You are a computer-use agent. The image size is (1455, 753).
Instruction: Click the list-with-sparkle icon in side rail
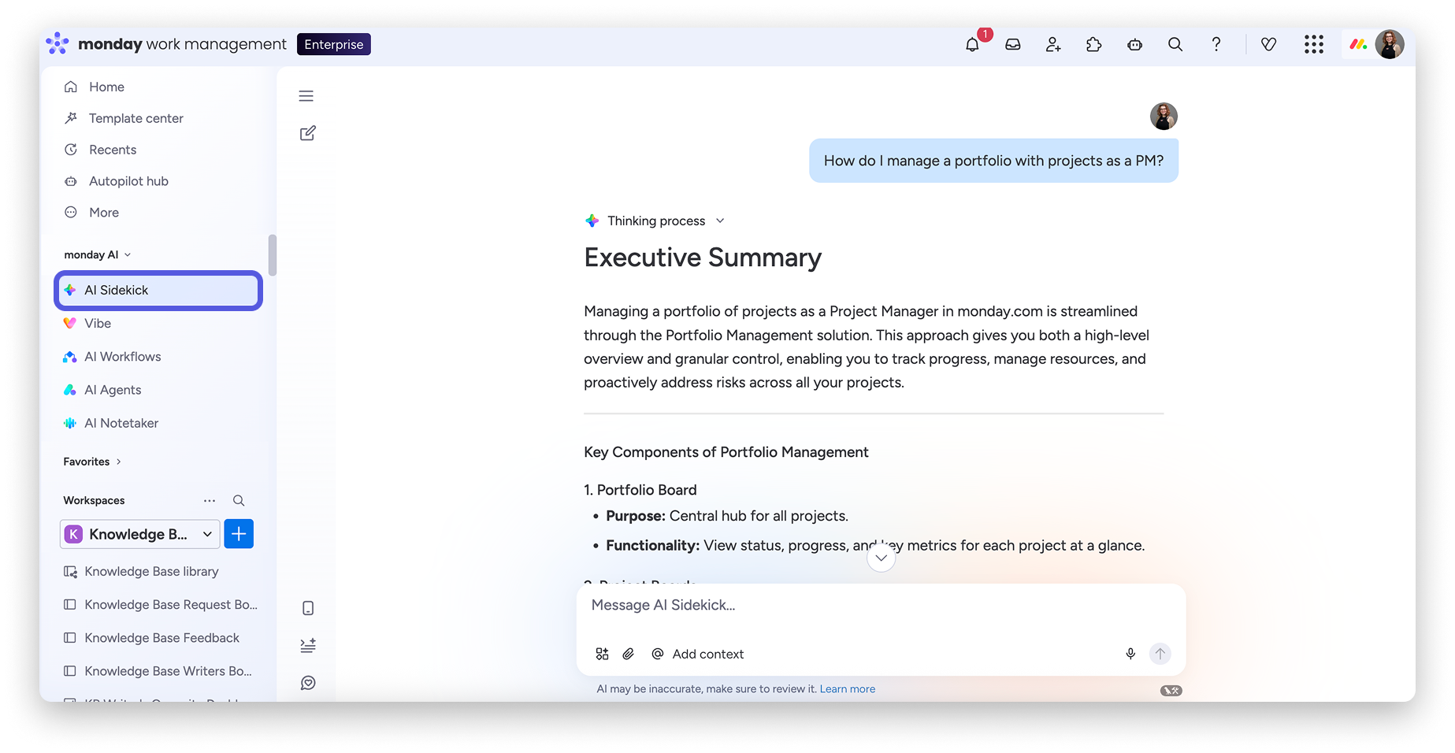pyautogui.click(x=308, y=646)
